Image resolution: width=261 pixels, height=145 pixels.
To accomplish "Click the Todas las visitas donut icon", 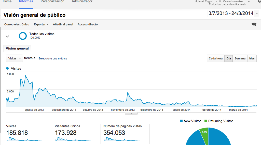I will coord(23,36).
